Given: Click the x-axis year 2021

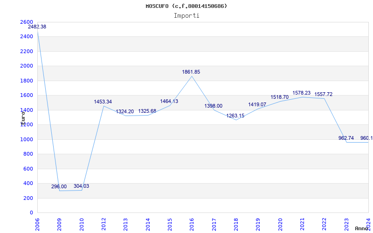Looking at the screenshot, I should pyautogui.click(x=302, y=225).
